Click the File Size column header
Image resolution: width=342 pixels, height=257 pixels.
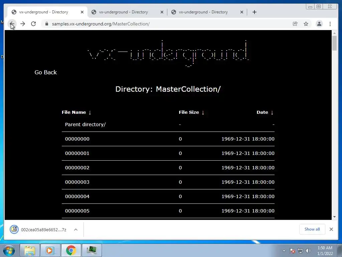[189, 112]
